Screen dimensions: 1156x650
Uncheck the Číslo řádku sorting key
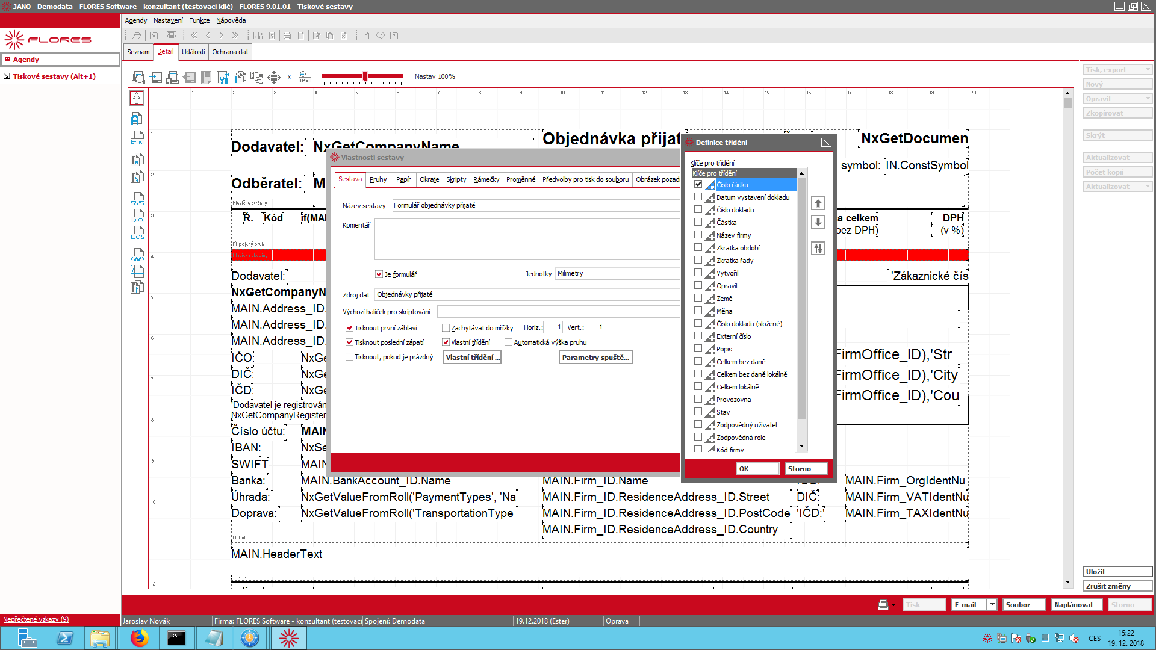(698, 184)
